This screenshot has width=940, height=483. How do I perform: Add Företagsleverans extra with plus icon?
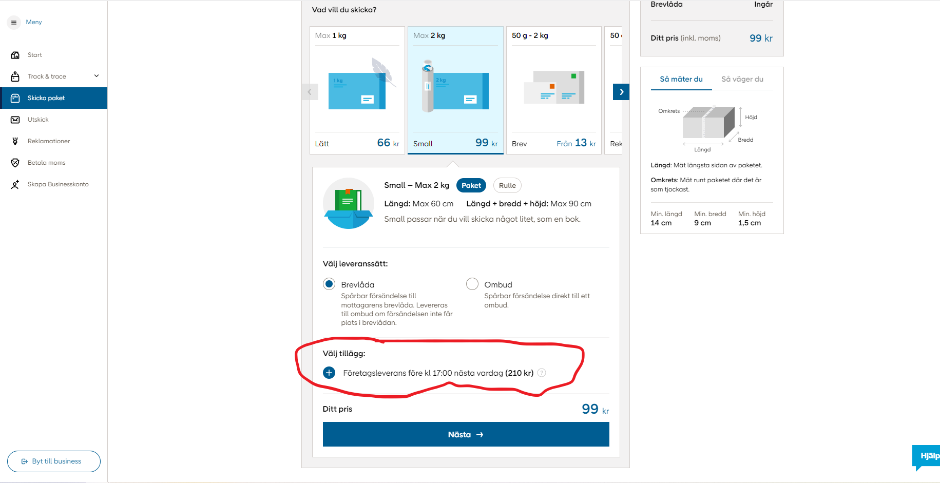coord(329,373)
